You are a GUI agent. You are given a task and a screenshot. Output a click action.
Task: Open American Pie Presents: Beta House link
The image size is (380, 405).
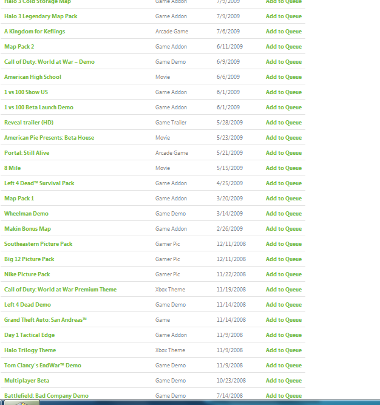click(49, 138)
